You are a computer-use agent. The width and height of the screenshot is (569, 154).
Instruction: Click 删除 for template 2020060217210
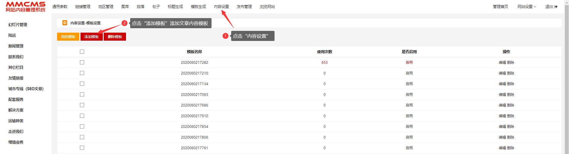click(510, 73)
